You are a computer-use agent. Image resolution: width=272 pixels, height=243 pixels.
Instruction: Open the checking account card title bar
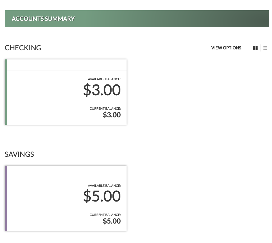67,65
